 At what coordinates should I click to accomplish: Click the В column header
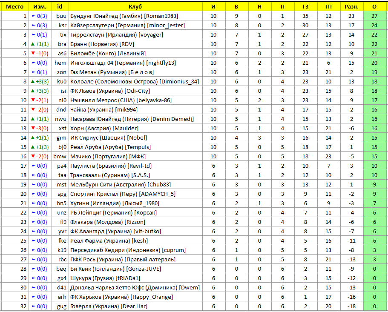click(x=236, y=7)
